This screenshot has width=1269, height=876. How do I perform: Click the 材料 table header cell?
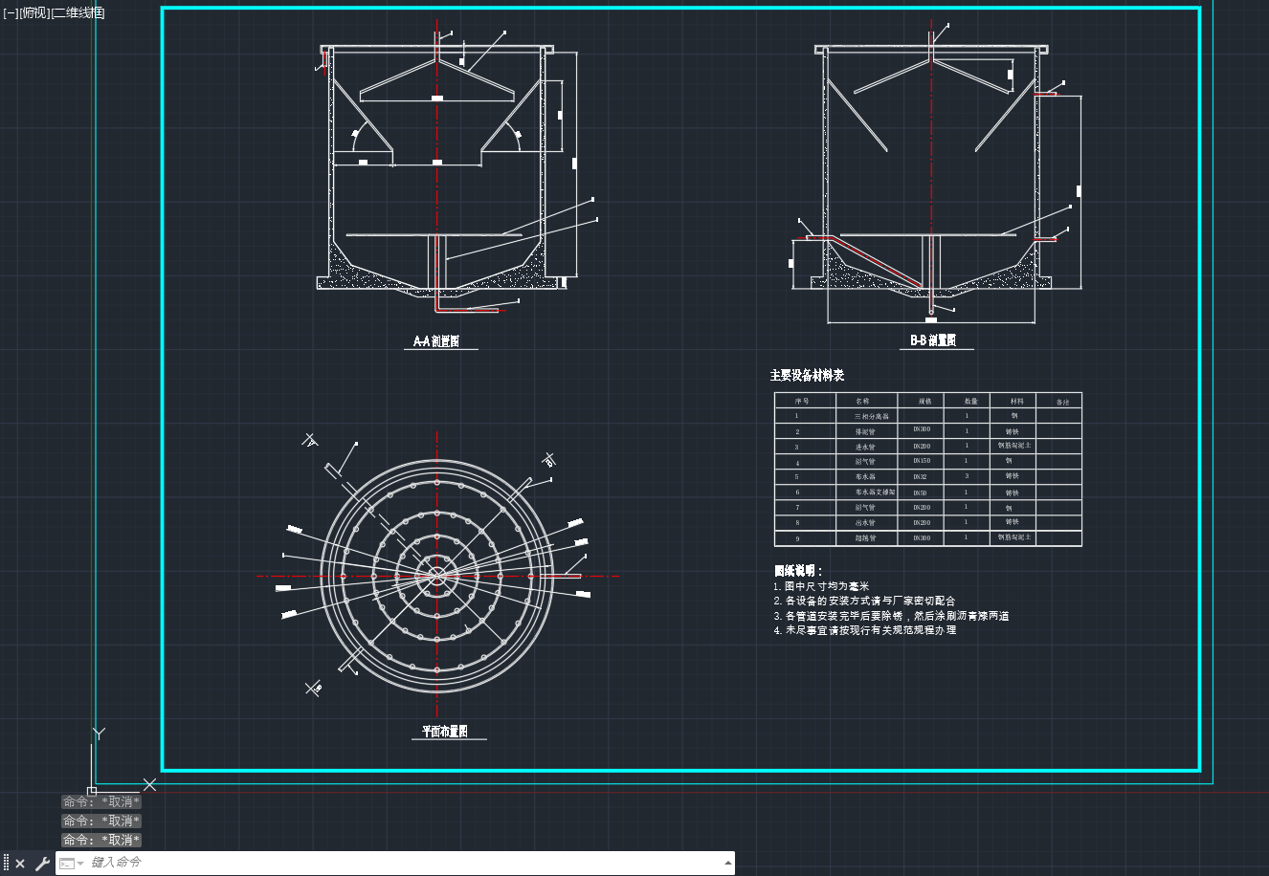tap(1017, 402)
